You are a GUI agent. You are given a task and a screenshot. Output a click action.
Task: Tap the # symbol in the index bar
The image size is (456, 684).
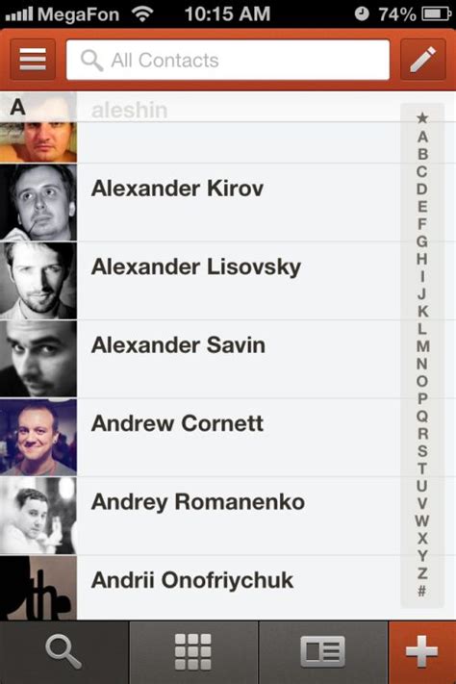click(x=422, y=591)
